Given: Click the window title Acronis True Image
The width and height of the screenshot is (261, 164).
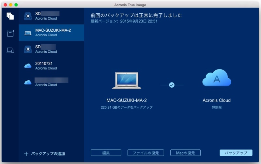Looking at the screenshot, I should pyautogui.click(x=130, y=5).
